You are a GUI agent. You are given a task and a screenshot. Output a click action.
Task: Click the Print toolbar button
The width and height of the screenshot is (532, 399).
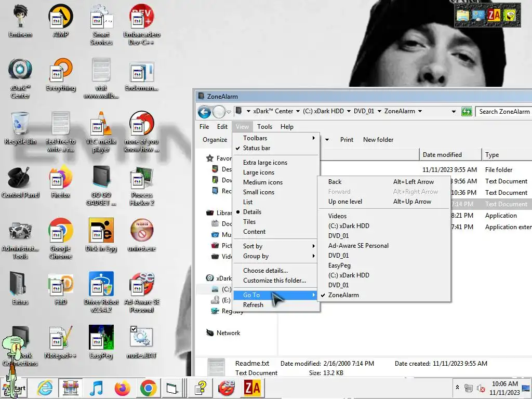[347, 139]
